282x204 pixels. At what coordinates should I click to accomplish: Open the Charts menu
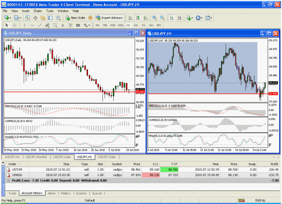click(38, 11)
